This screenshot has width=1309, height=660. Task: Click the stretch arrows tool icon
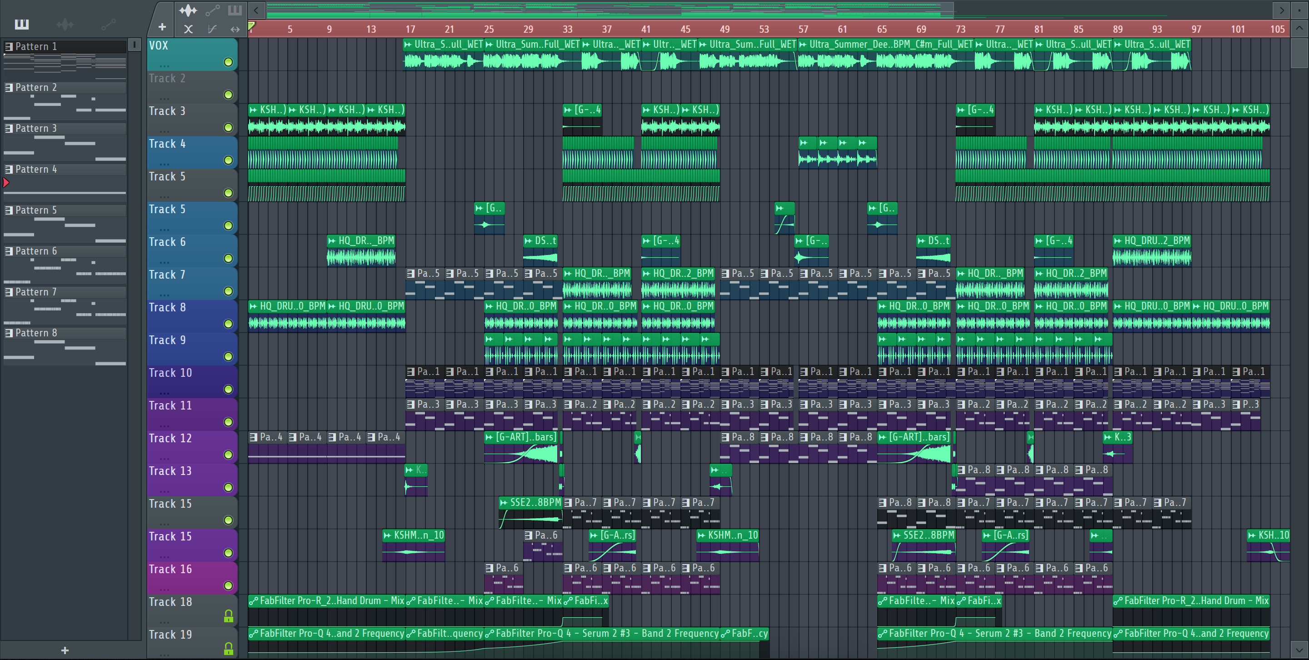[235, 29]
